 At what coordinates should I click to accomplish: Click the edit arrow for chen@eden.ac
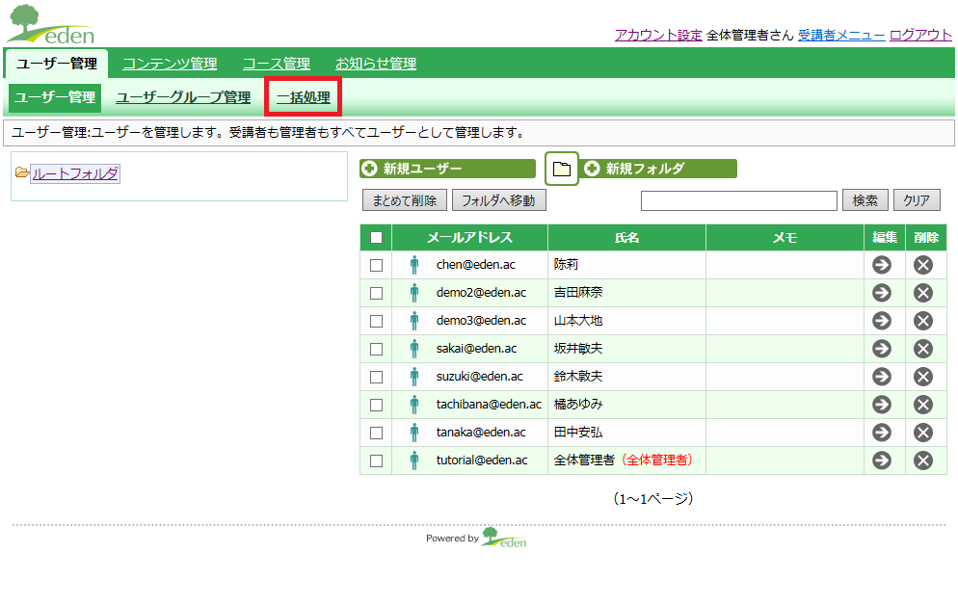pos(882,265)
